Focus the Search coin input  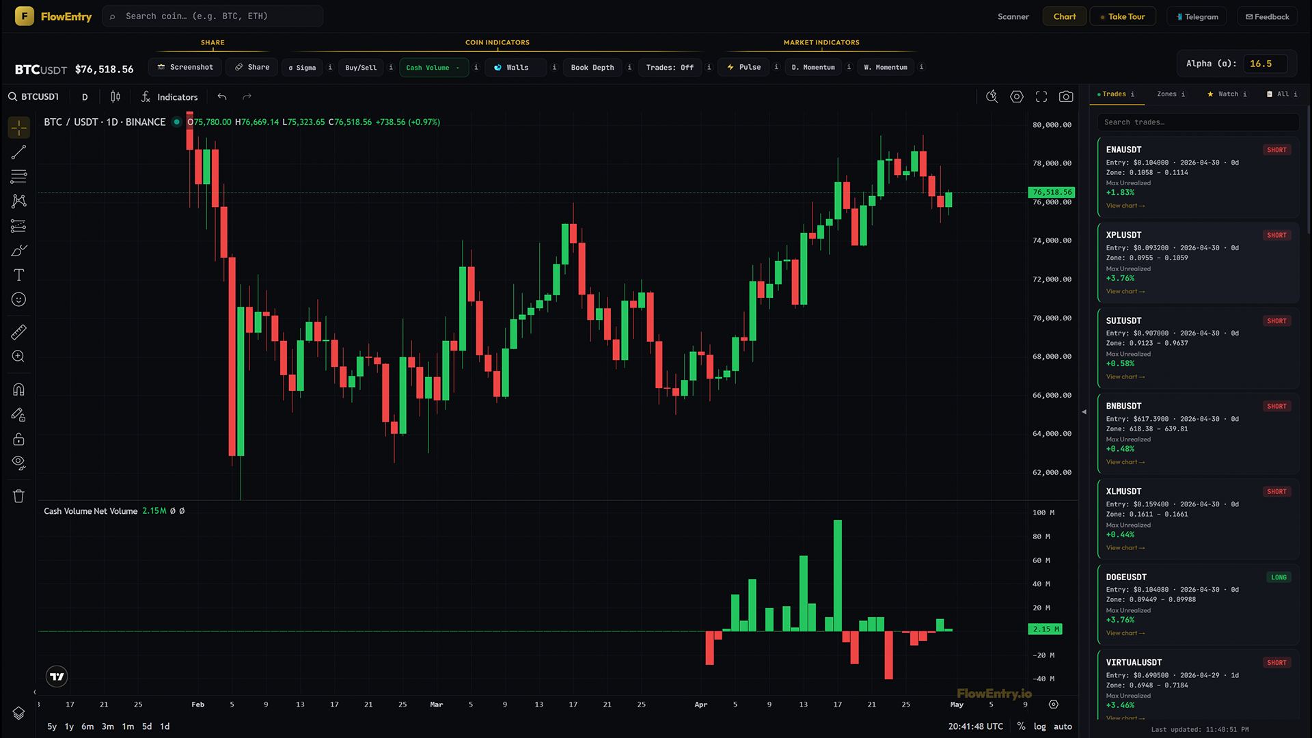pos(213,16)
